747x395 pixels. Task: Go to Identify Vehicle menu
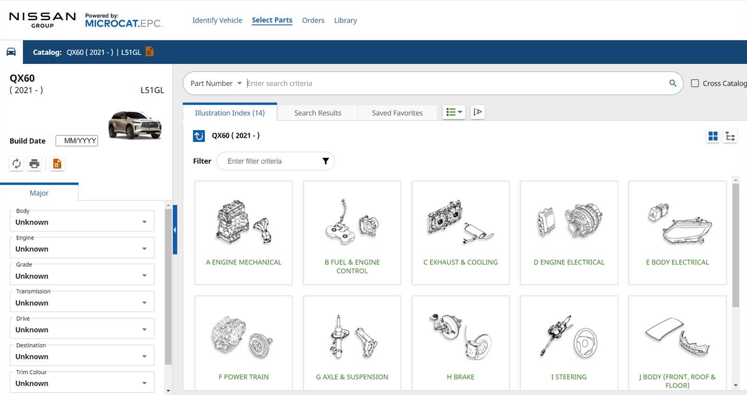click(x=217, y=21)
